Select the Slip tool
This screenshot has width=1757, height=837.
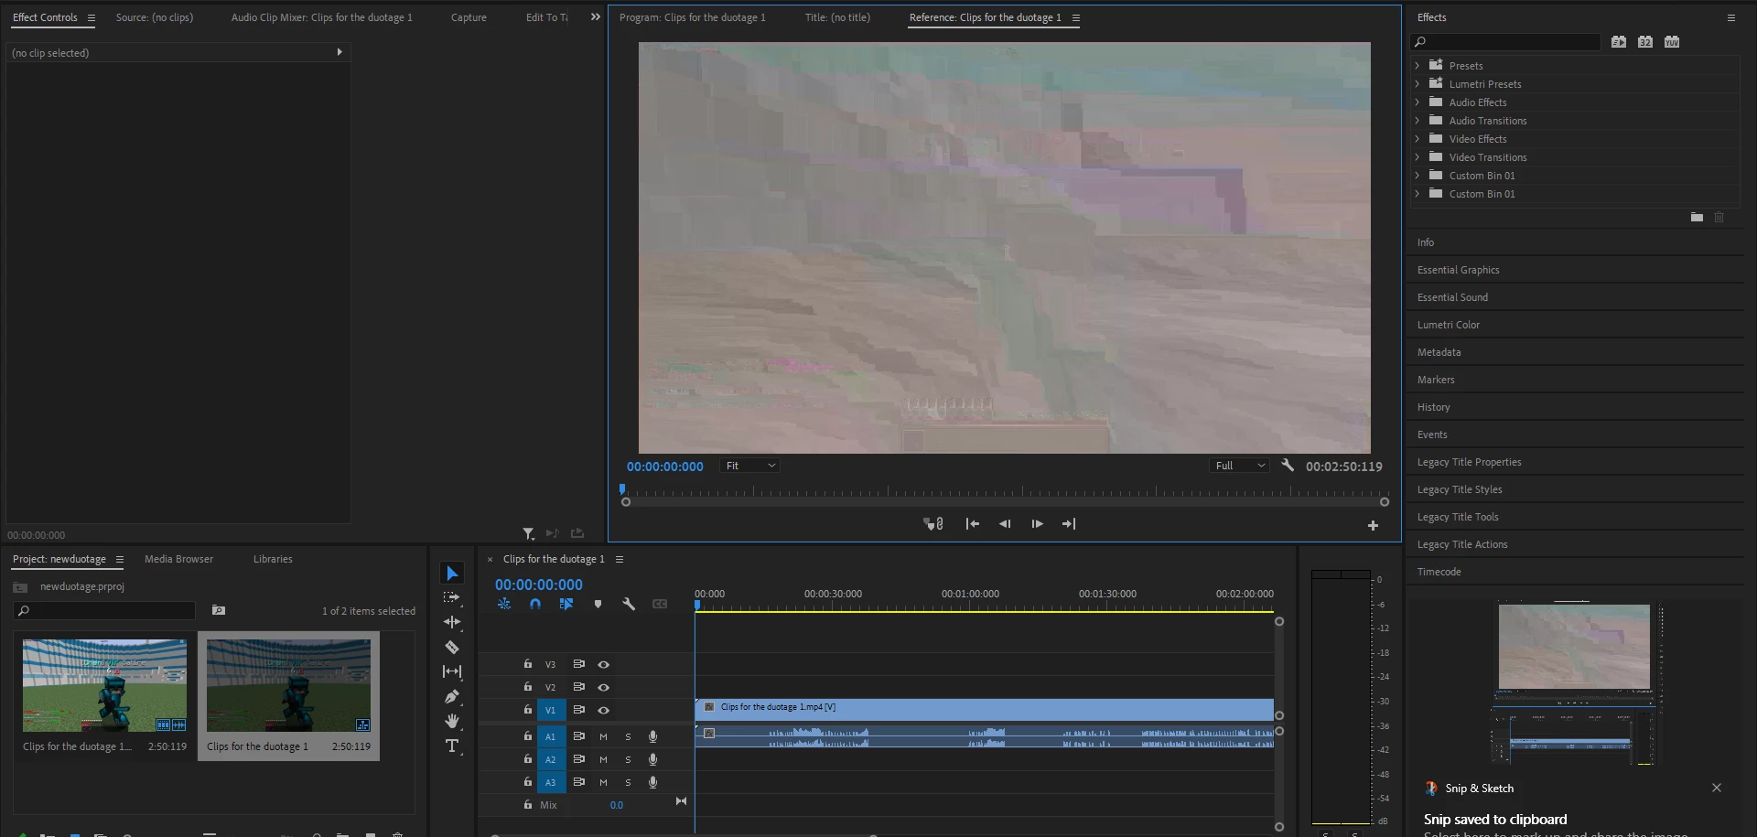tap(452, 671)
